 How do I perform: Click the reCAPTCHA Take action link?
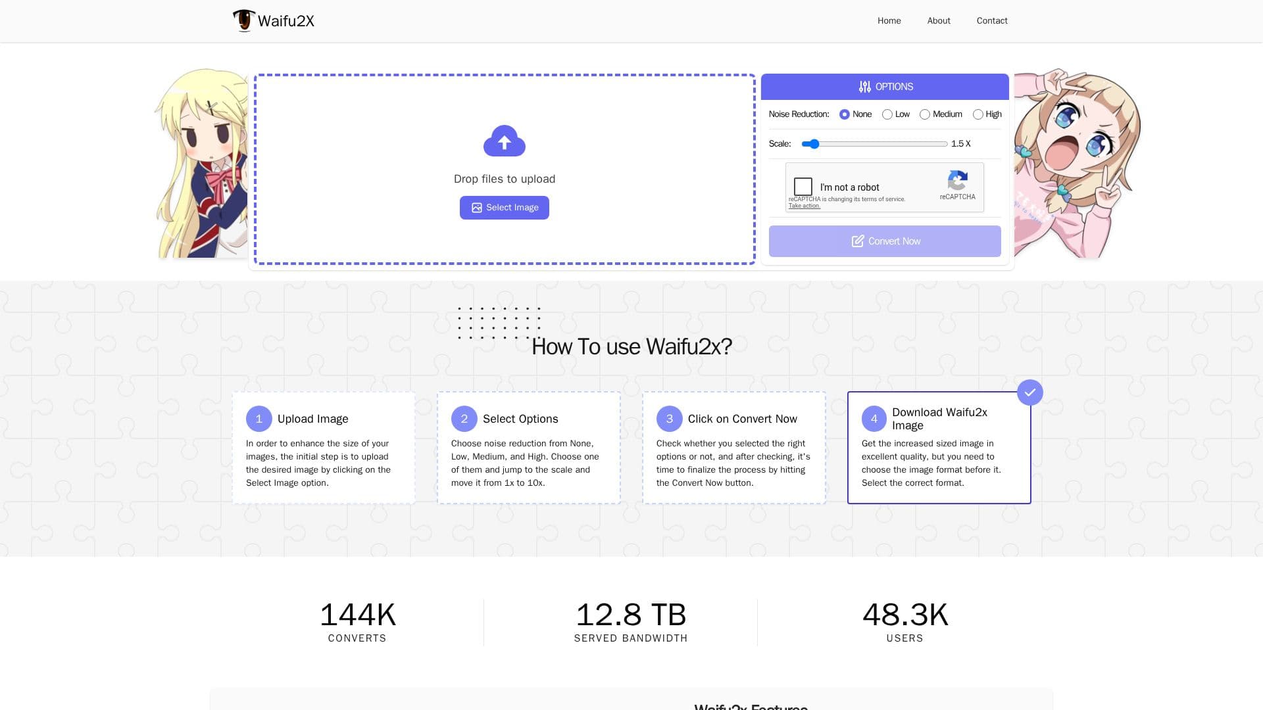(805, 206)
